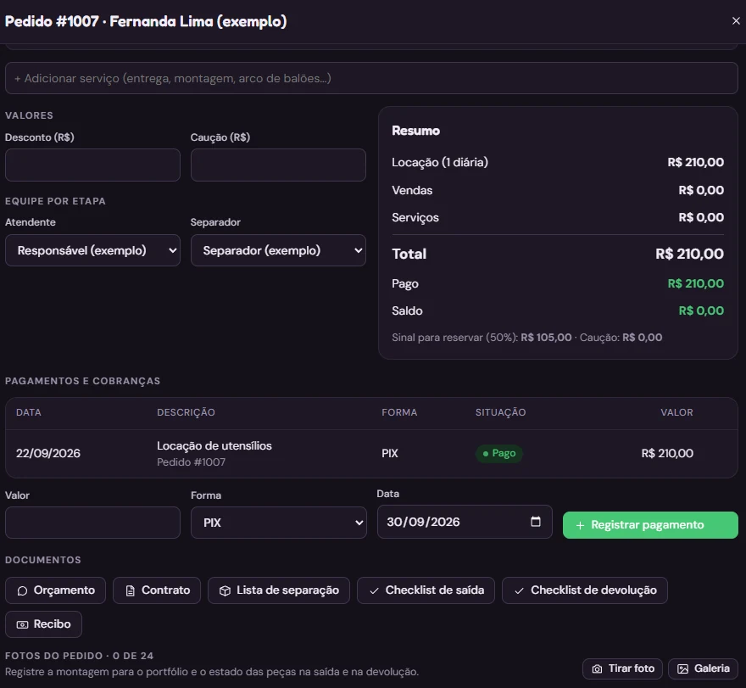Screen dimensions: 746x688
Task: Open the Lista de separação document
Action: [x=279, y=590]
